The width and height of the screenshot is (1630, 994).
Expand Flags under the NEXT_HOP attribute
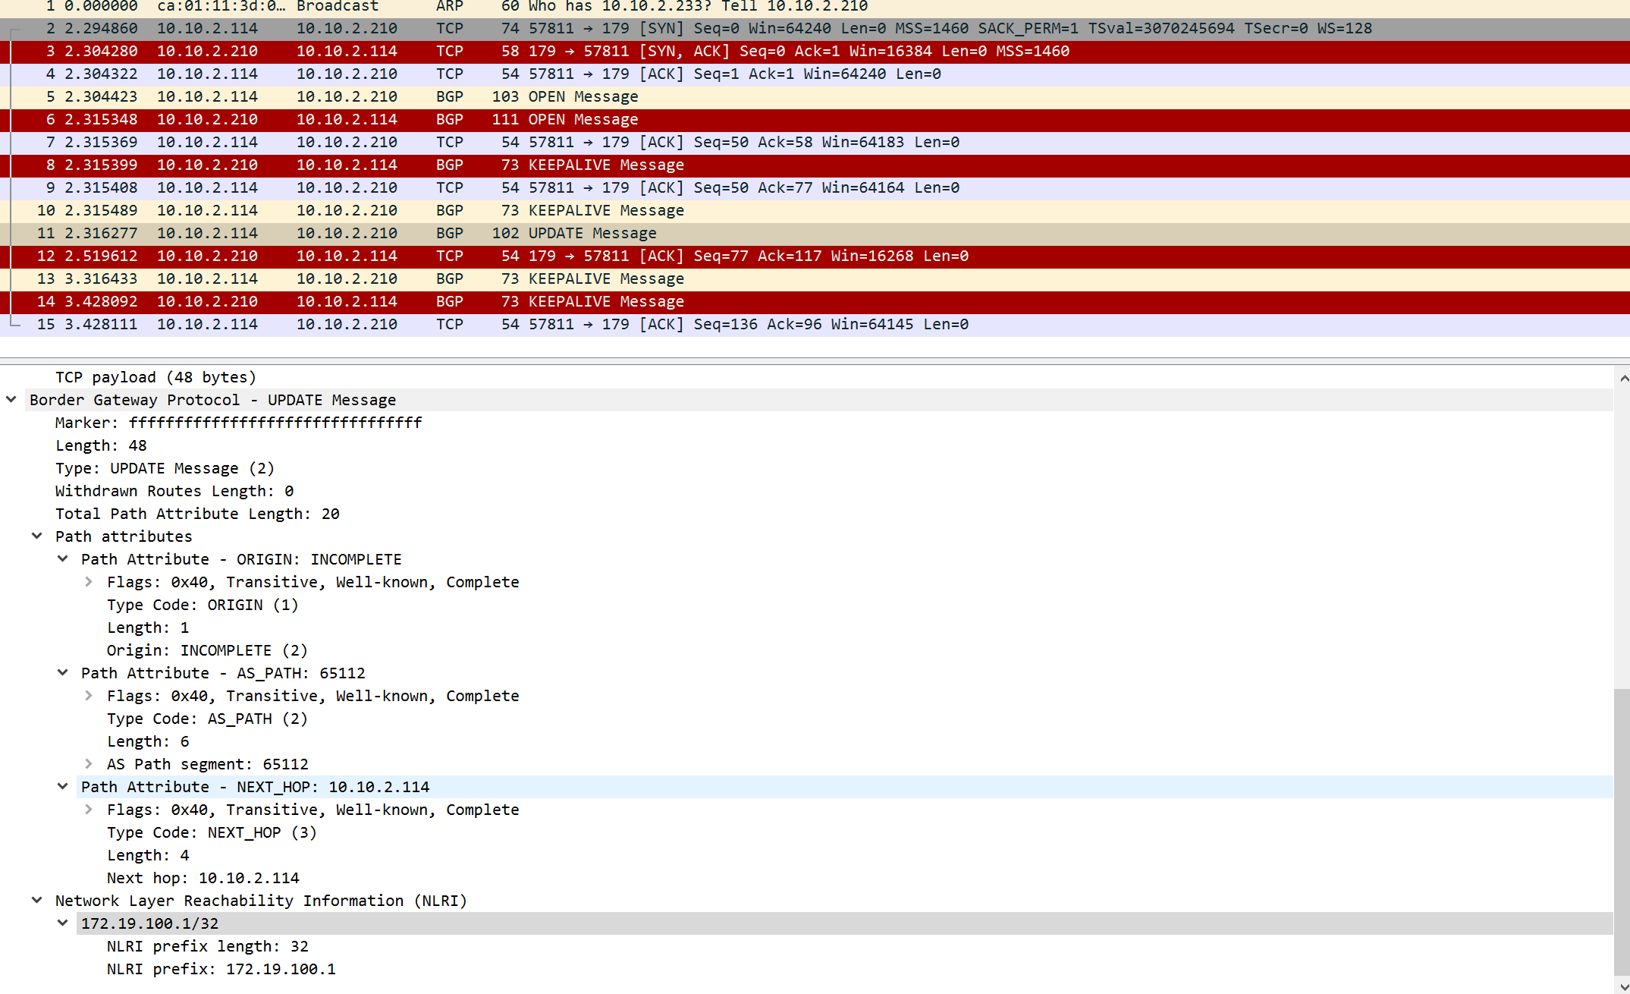(x=89, y=809)
